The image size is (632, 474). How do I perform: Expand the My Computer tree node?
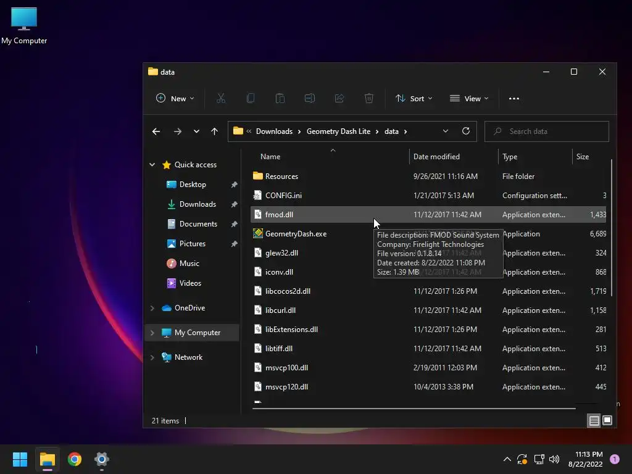pos(152,333)
